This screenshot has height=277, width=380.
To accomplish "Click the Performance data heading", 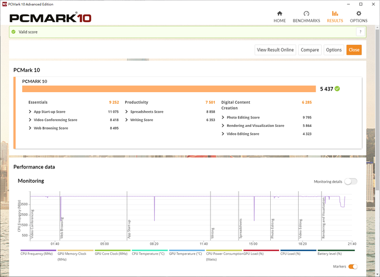I will [34, 167].
